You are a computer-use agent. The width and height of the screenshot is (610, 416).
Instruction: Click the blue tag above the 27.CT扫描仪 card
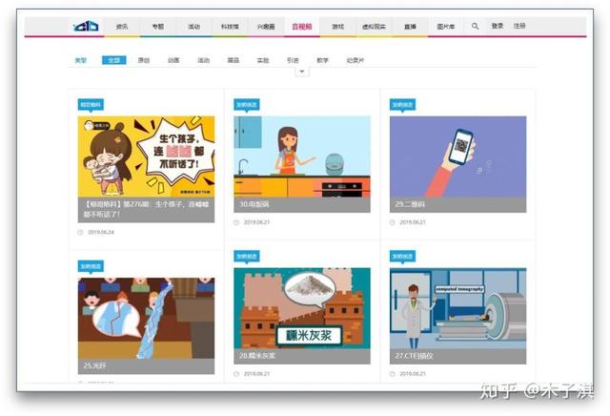[x=402, y=256]
